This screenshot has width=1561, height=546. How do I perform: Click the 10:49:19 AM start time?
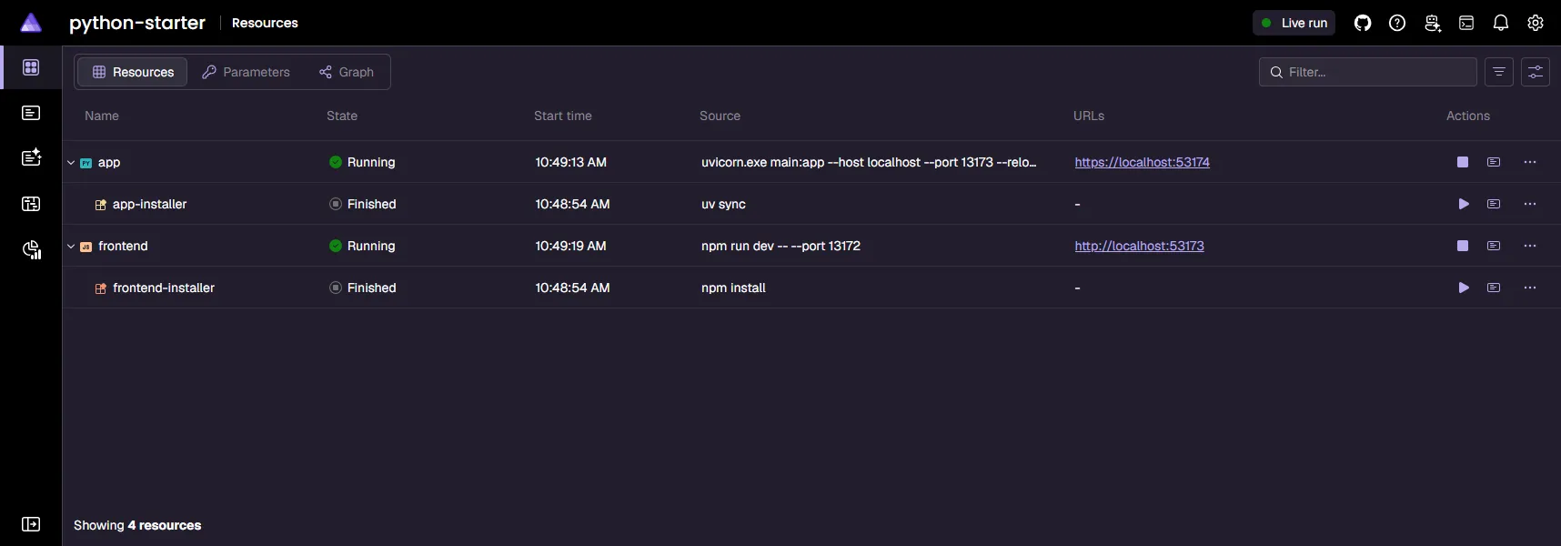pos(570,246)
